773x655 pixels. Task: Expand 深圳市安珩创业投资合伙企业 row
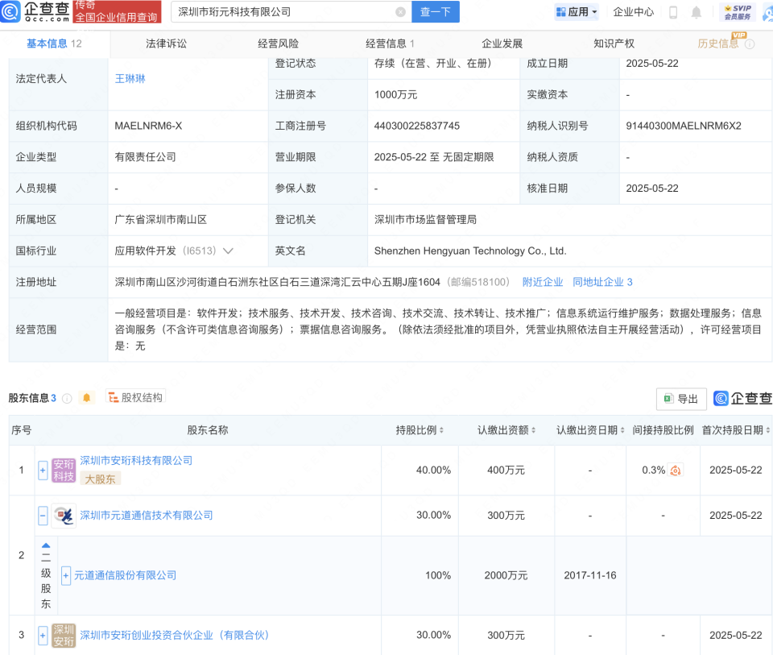tap(43, 636)
